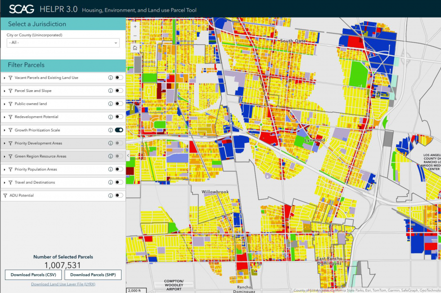The height and width of the screenshot is (293, 441).
Task: Select the Priority Development Areas row
Action: coord(38,143)
